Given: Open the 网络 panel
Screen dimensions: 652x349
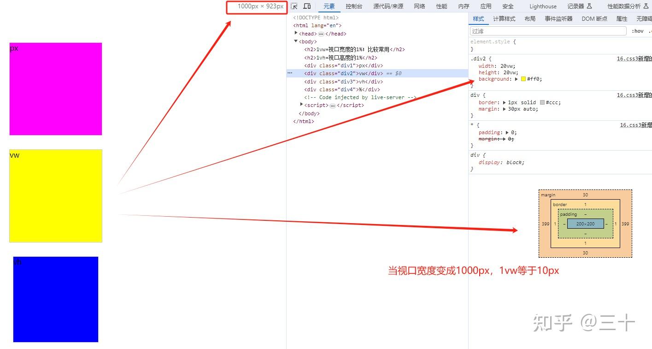Looking at the screenshot, I should [419, 6].
